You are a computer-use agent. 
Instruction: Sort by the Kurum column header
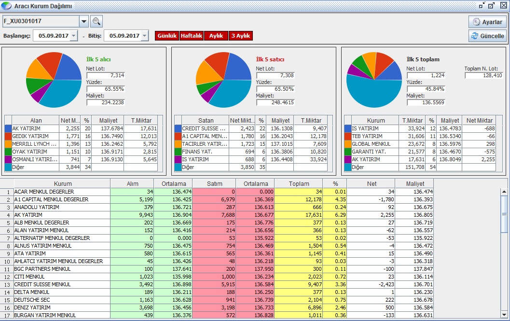click(x=62, y=183)
